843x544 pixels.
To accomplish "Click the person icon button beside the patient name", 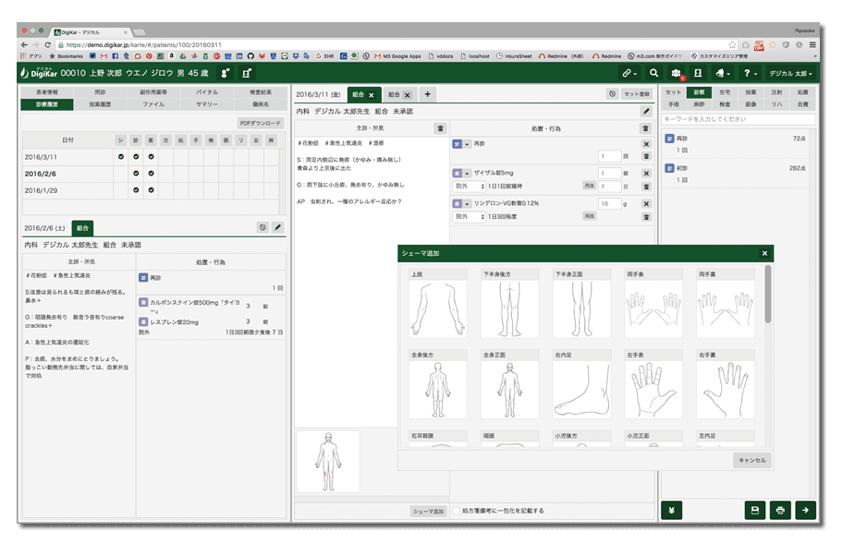I will pyautogui.click(x=226, y=73).
